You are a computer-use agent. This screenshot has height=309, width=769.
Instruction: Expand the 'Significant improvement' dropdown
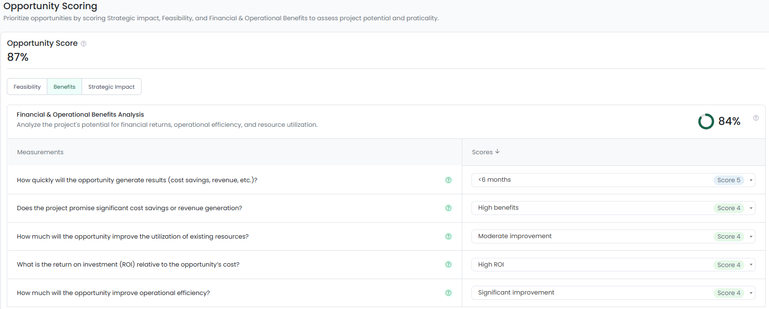click(x=751, y=293)
